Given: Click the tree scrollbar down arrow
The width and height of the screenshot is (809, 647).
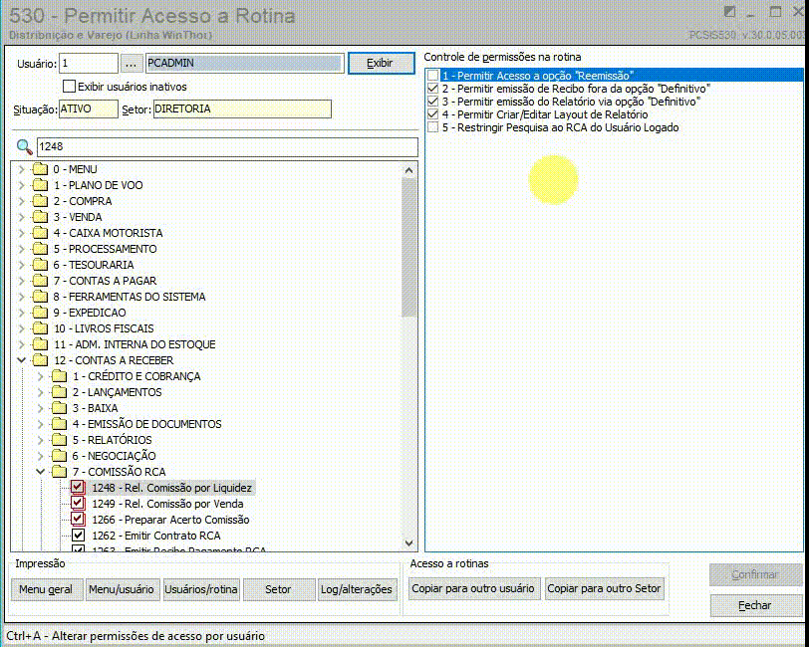Looking at the screenshot, I should click(409, 542).
